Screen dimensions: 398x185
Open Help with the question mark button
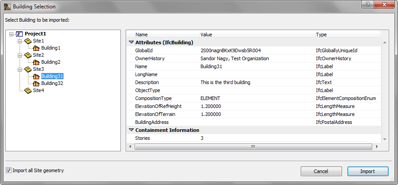[x=368, y=4]
